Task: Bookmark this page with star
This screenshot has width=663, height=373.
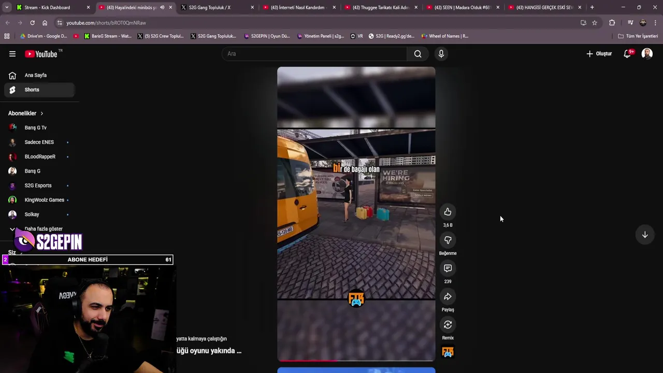Action: pyautogui.click(x=595, y=23)
